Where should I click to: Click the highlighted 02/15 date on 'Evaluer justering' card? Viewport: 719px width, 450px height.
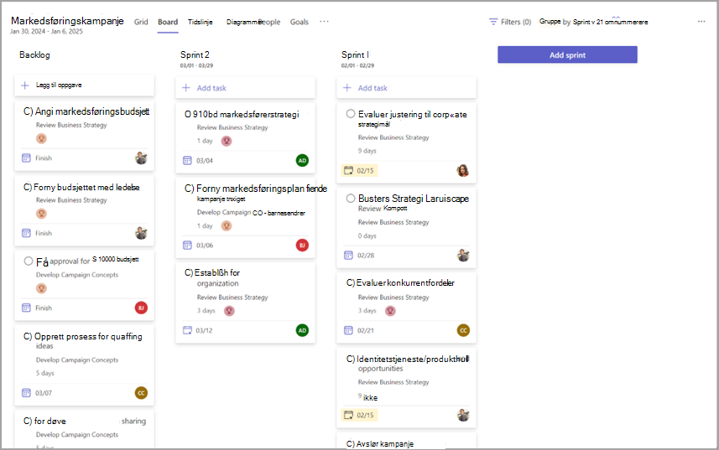359,170
